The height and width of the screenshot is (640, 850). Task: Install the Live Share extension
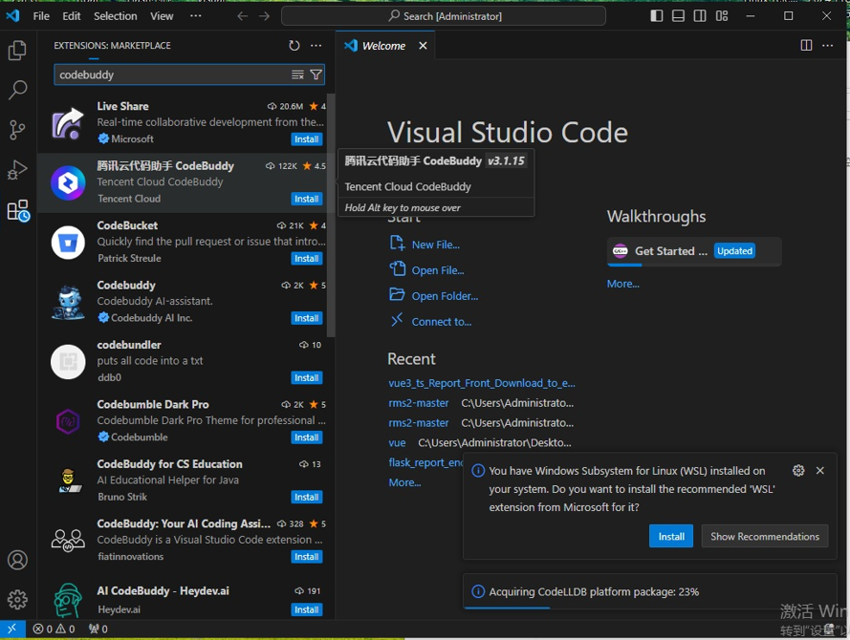point(306,139)
